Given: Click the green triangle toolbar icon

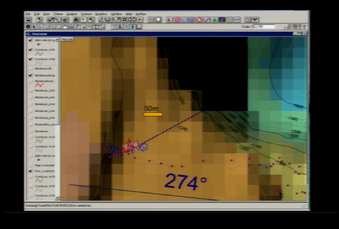Looking at the screenshot, I should click(x=214, y=20).
